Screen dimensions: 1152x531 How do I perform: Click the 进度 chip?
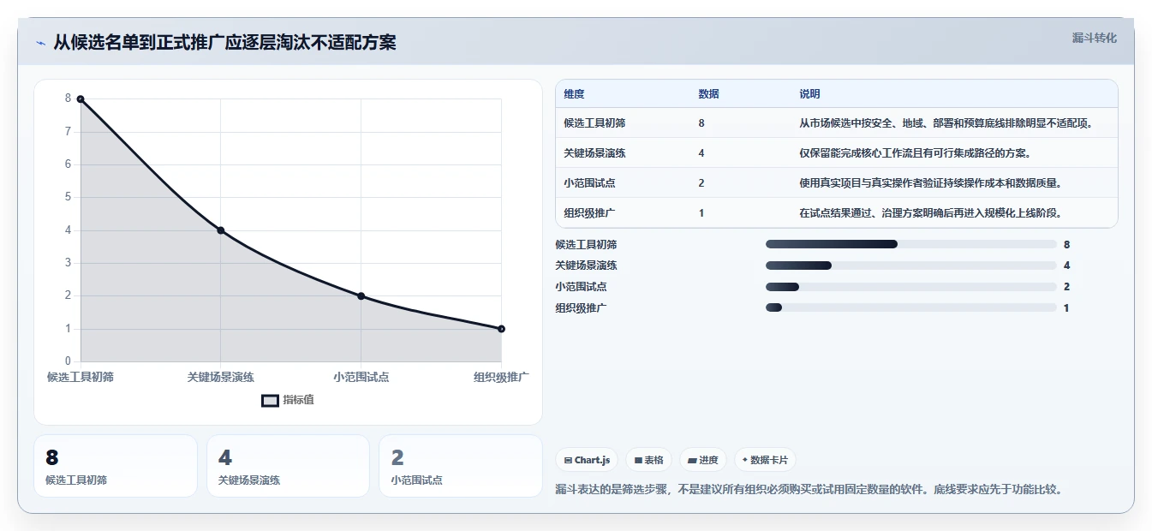pyautogui.click(x=703, y=460)
